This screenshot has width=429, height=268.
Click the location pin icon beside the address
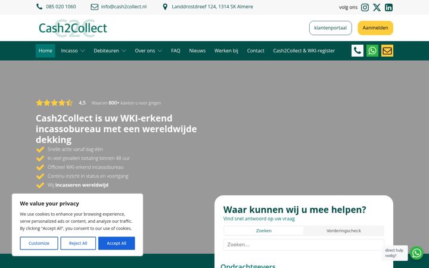(165, 7)
